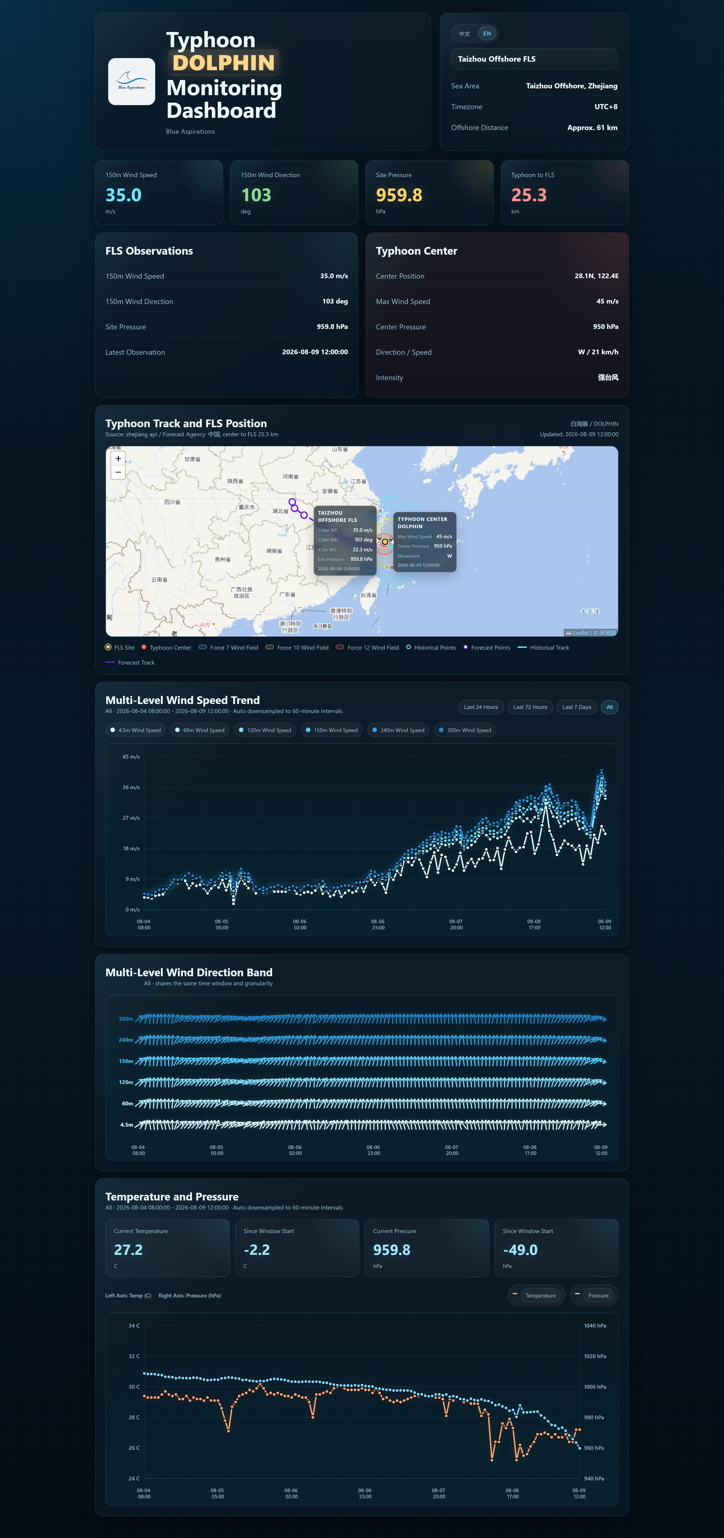Click temperature Since Window Start value -2.2
724x1538 pixels.
pyautogui.click(x=257, y=1250)
